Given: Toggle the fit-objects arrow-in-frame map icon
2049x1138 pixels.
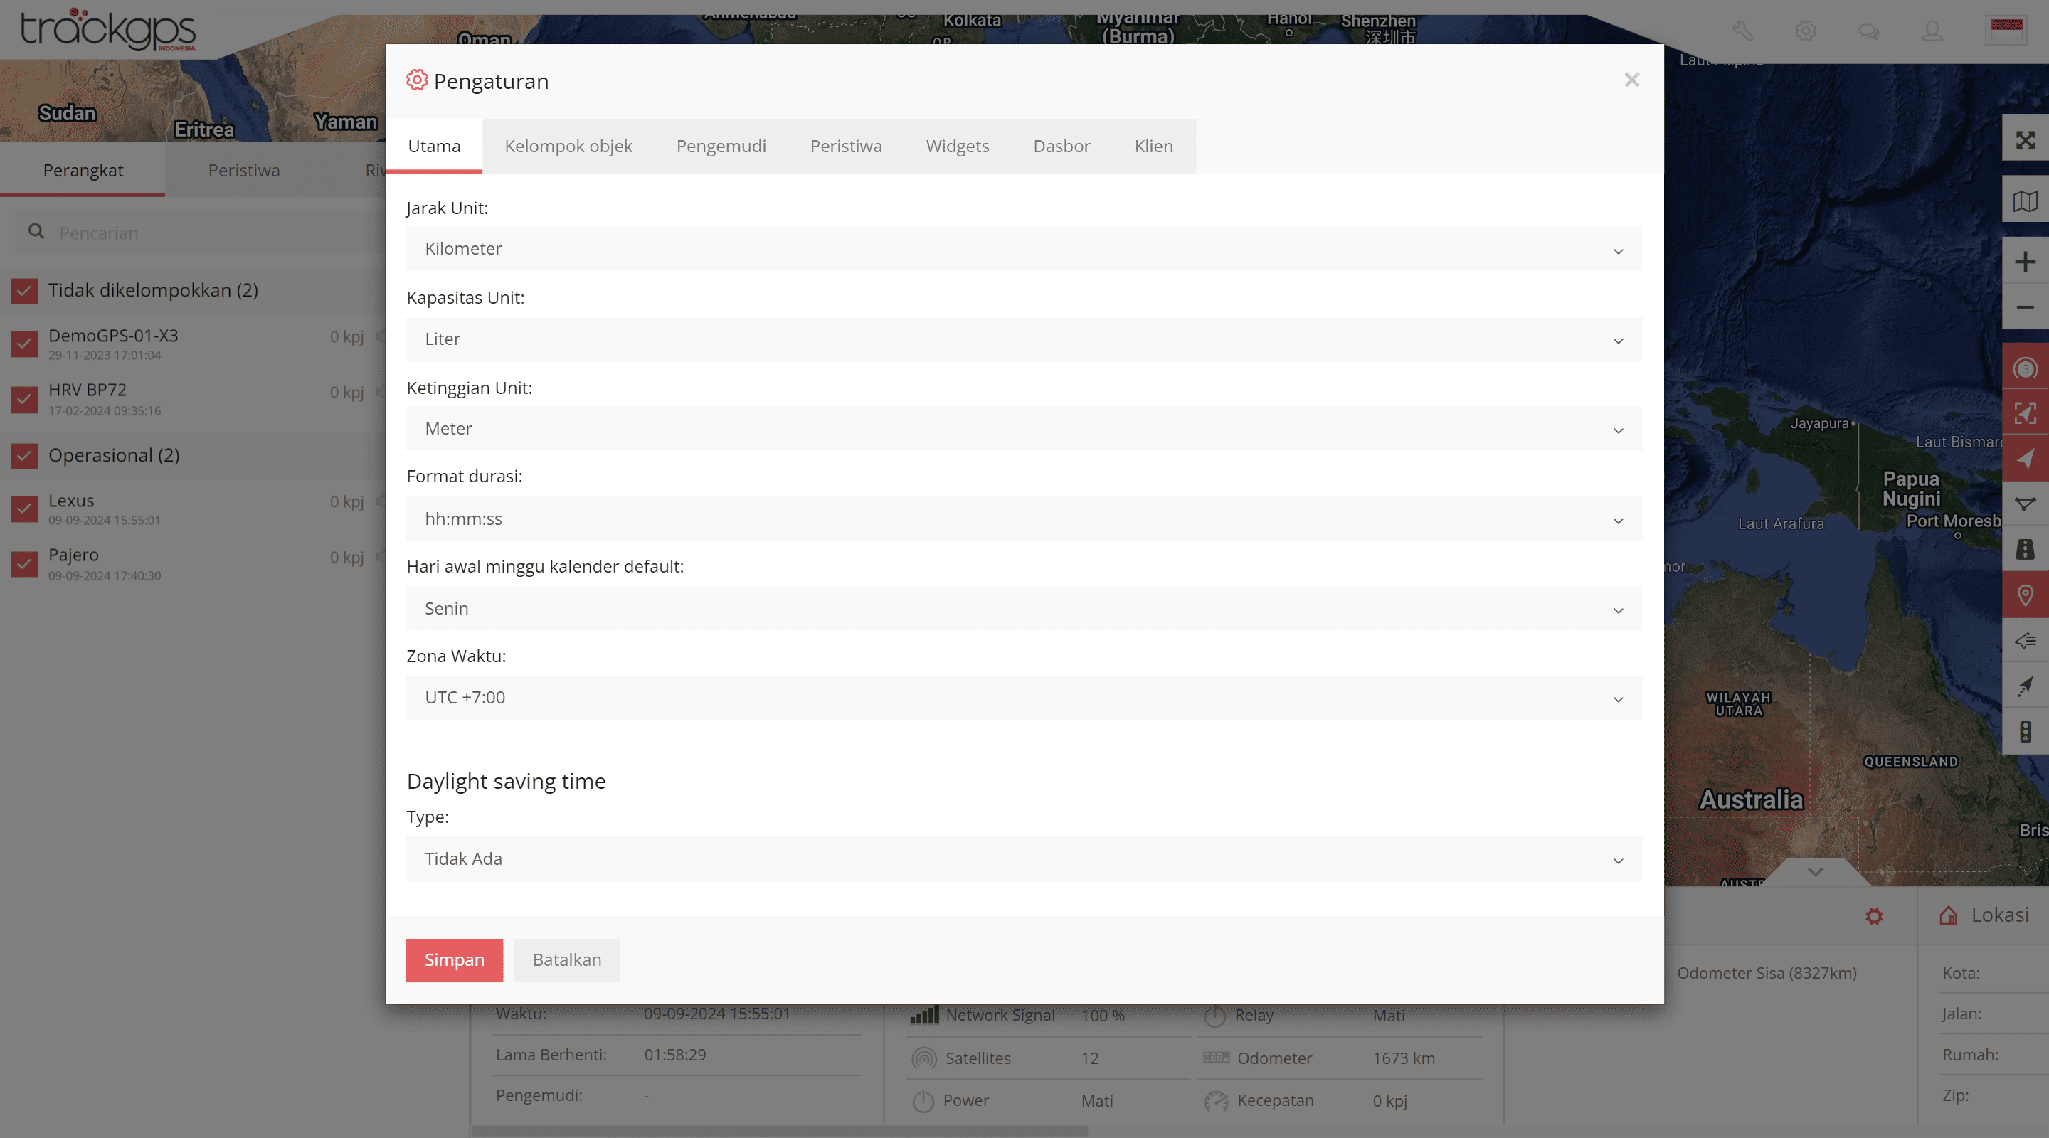Looking at the screenshot, I should pyautogui.click(x=2025, y=413).
